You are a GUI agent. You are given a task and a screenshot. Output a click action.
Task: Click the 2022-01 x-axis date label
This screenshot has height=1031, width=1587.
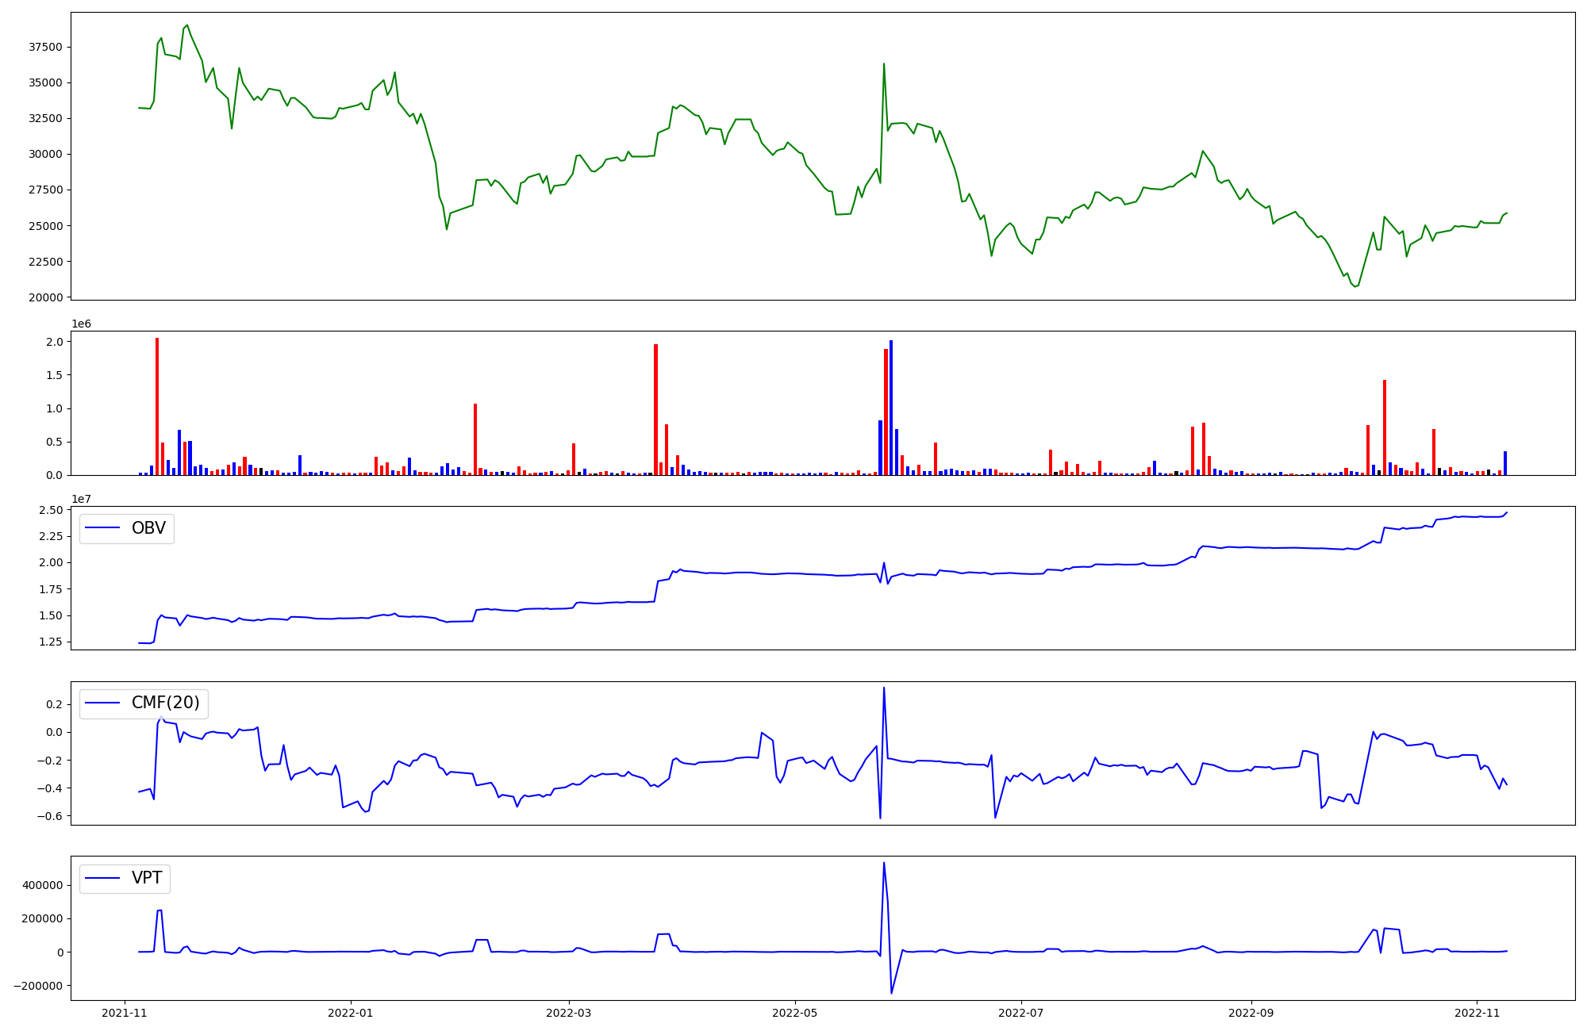pos(351,1013)
